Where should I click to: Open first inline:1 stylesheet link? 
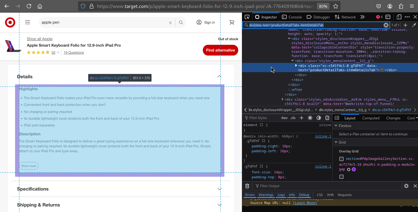pyautogui.click(x=323, y=136)
